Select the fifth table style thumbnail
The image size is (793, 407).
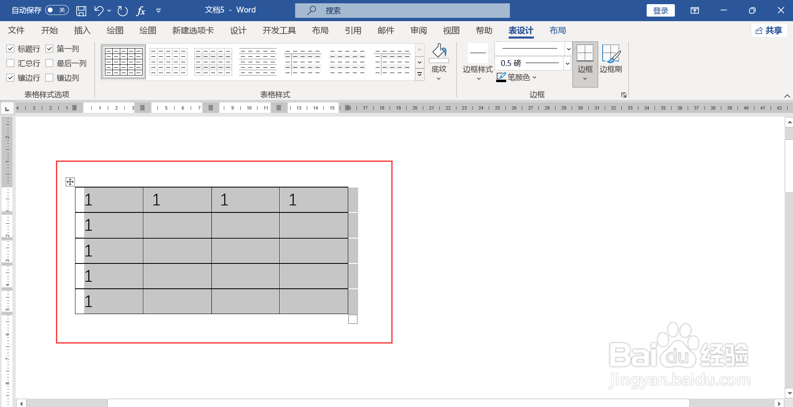[x=303, y=62]
